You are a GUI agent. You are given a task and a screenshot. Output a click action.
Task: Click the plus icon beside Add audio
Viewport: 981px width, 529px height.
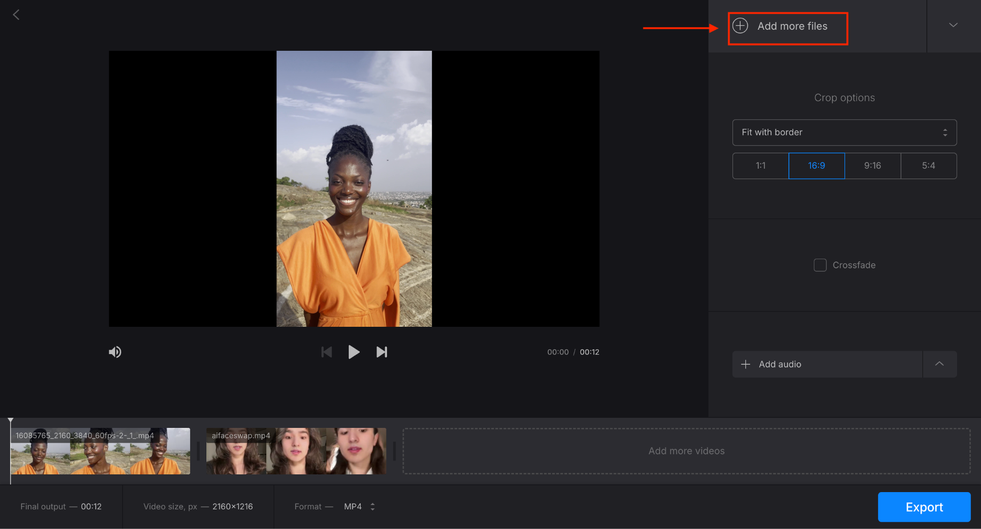pos(745,364)
